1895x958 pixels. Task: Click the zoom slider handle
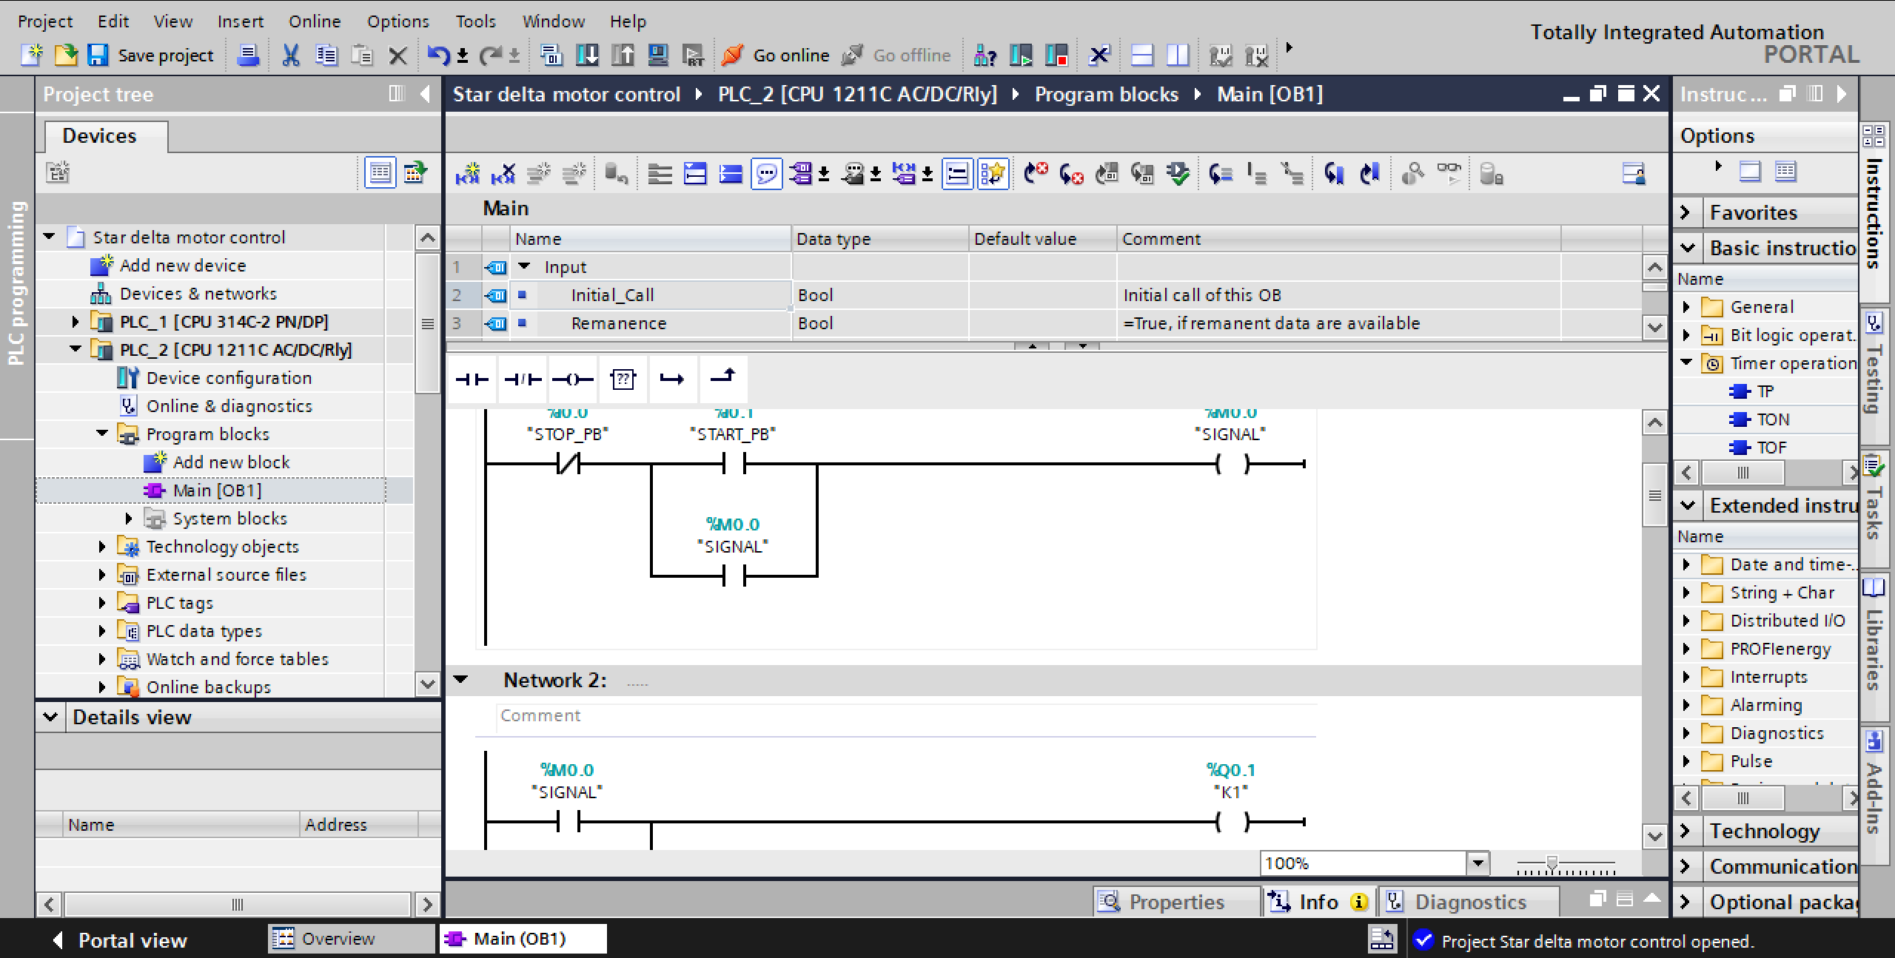(x=1552, y=863)
